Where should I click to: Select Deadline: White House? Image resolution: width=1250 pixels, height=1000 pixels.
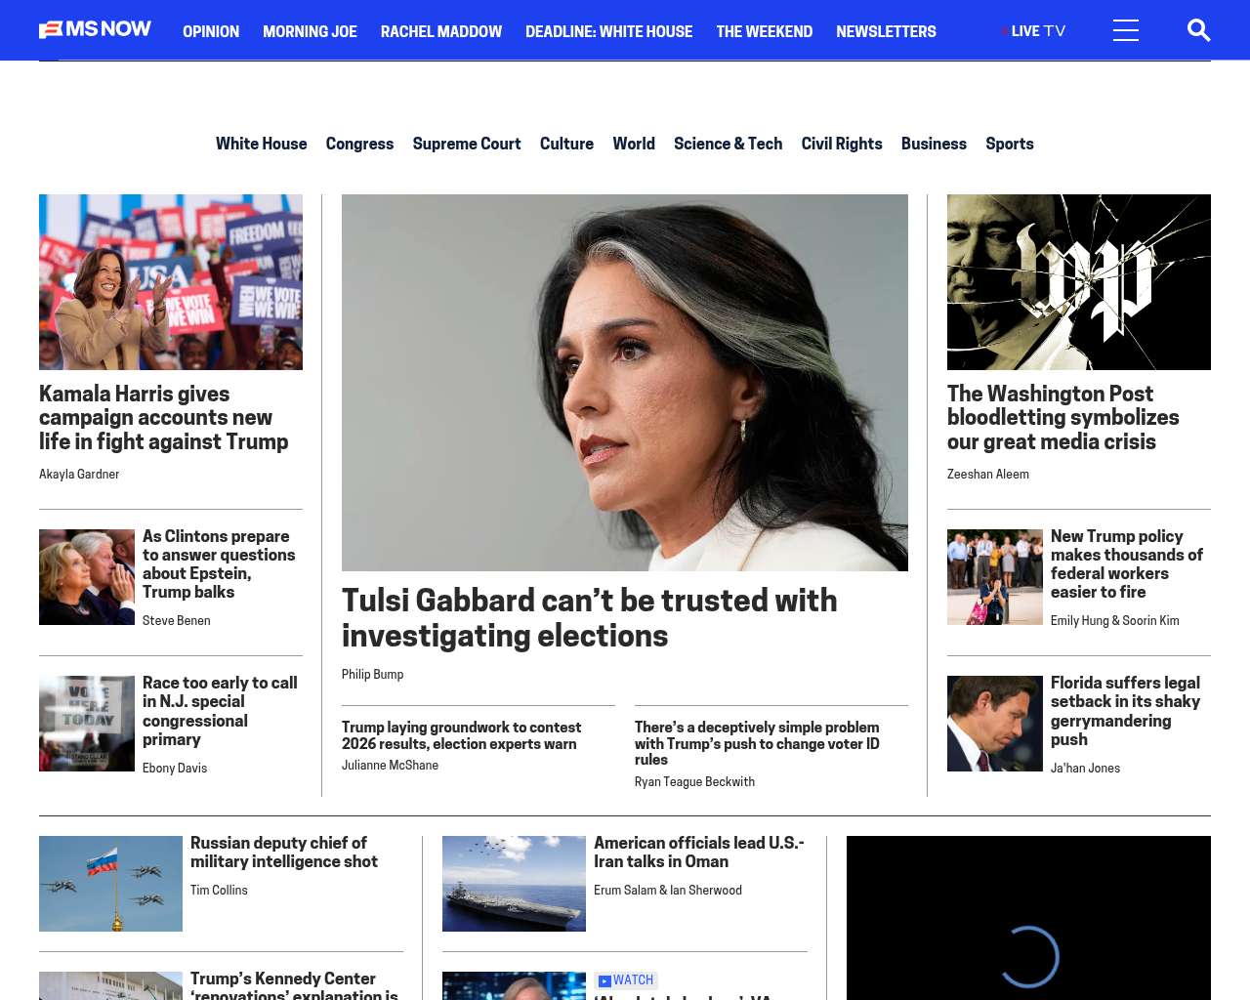tap(608, 31)
